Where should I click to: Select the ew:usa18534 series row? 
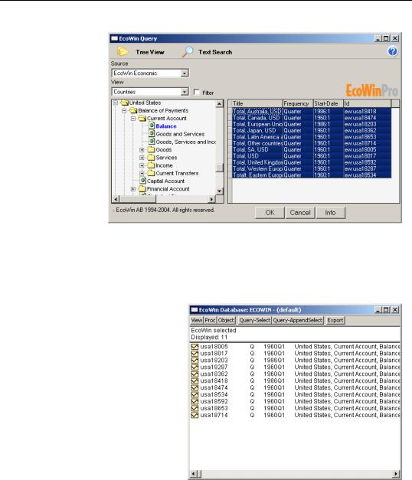tap(312, 175)
